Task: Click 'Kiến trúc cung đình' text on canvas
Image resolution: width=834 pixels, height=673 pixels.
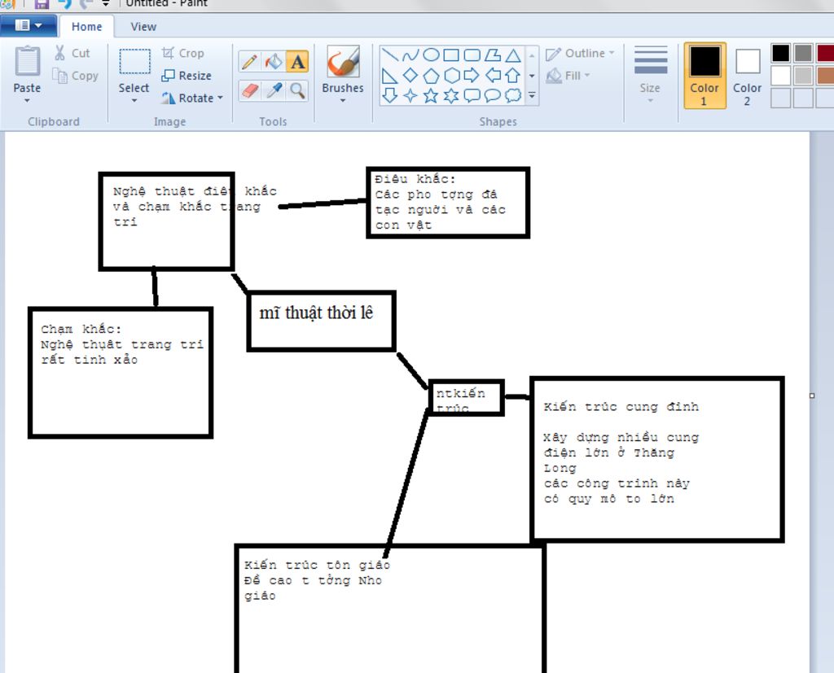Action: click(x=621, y=407)
